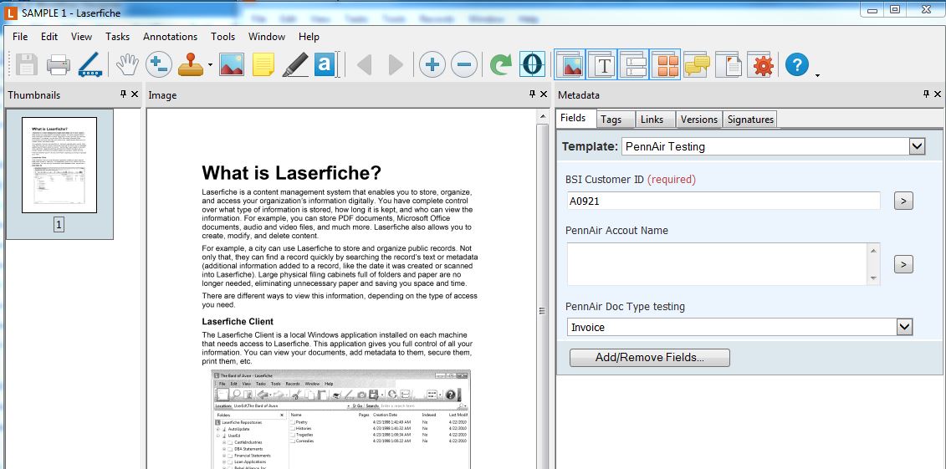The width and height of the screenshot is (946, 469).
Task: Open the Annotations menu
Action: pos(170,37)
